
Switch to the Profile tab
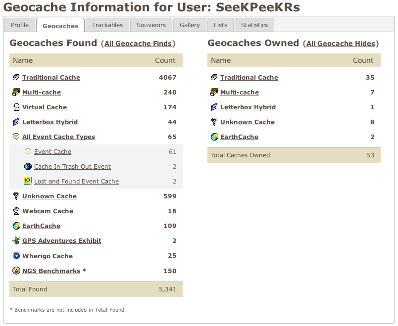(x=20, y=25)
